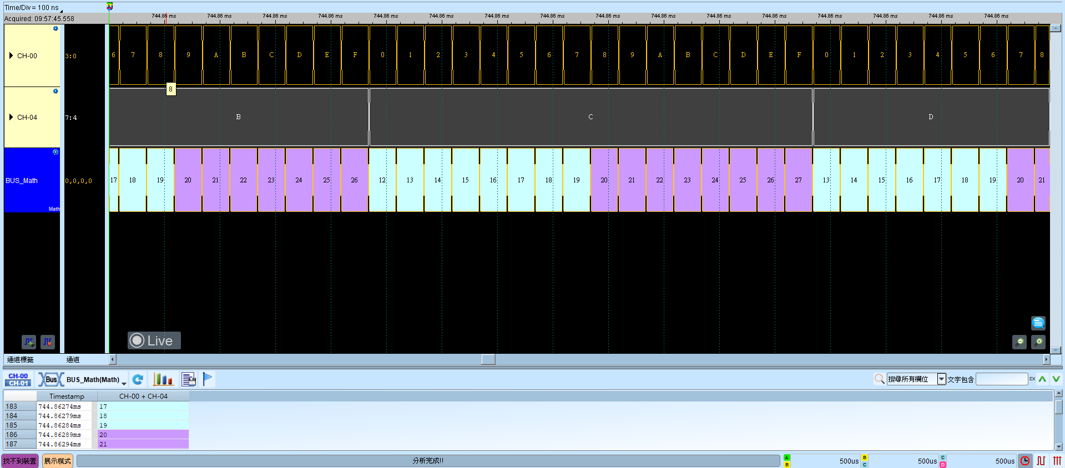The width and height of the screenshot is (1065, 468).
Task: Open settings gear for BUS_Math channel
Action: pos(55,152)
